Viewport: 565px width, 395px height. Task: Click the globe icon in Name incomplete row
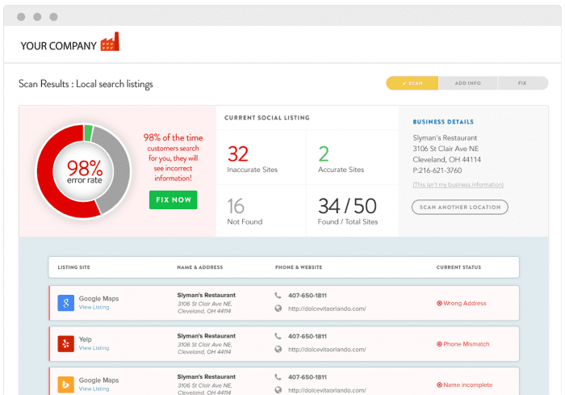pos(278,390)
